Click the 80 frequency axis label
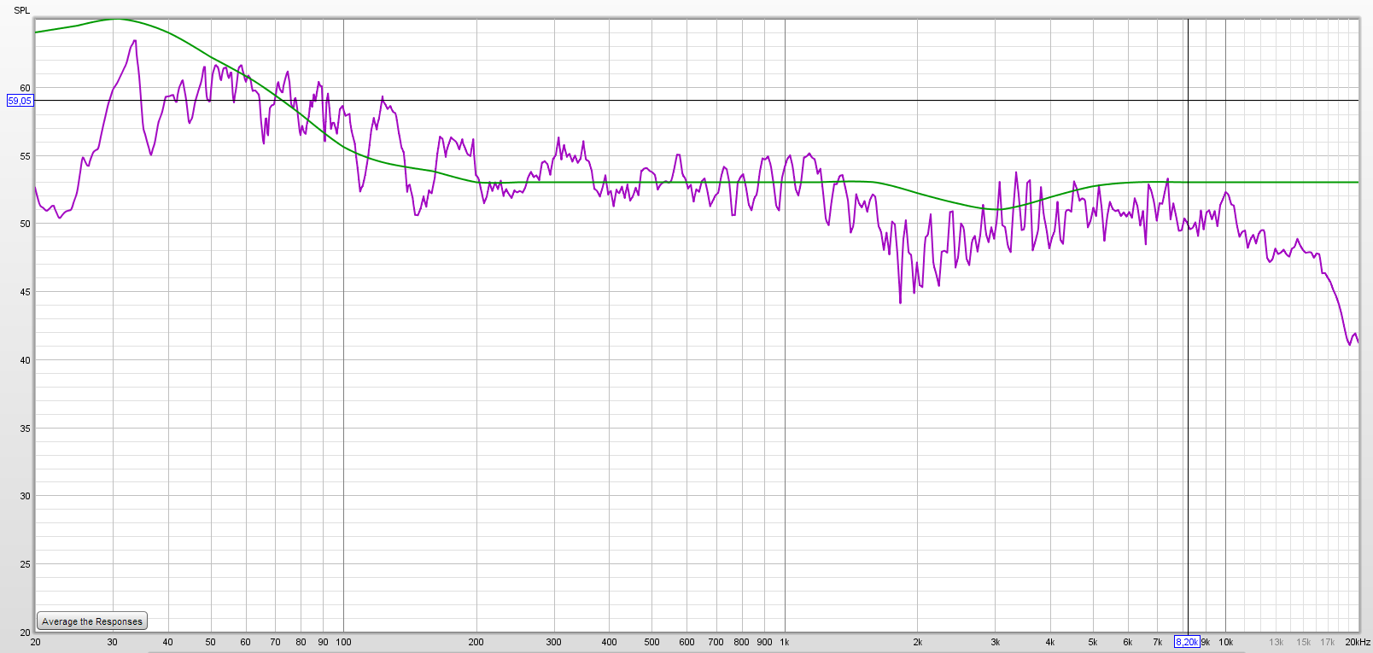 pos(301,642)
